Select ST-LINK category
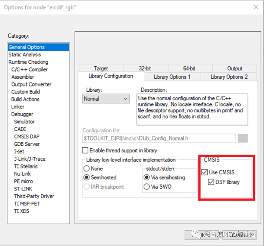The width and height of the screenshot is (264, 246). tap(23, 189)
